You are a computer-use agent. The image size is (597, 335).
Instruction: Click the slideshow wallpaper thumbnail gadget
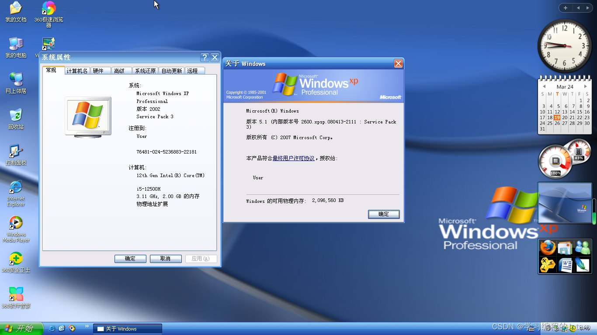(x=565, y=203)
